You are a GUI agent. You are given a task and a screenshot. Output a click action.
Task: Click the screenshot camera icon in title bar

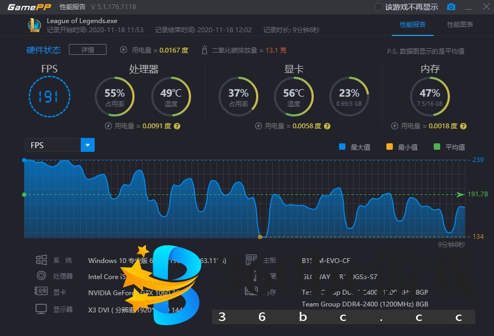point(451,7)
